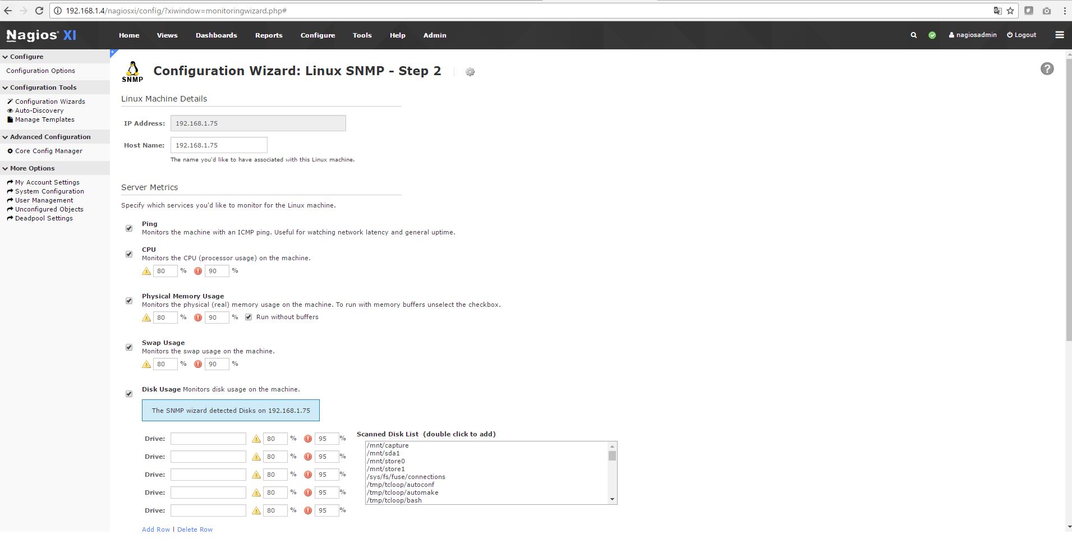Toggle the Swap Usage checkbox

[x=129, y=347]
